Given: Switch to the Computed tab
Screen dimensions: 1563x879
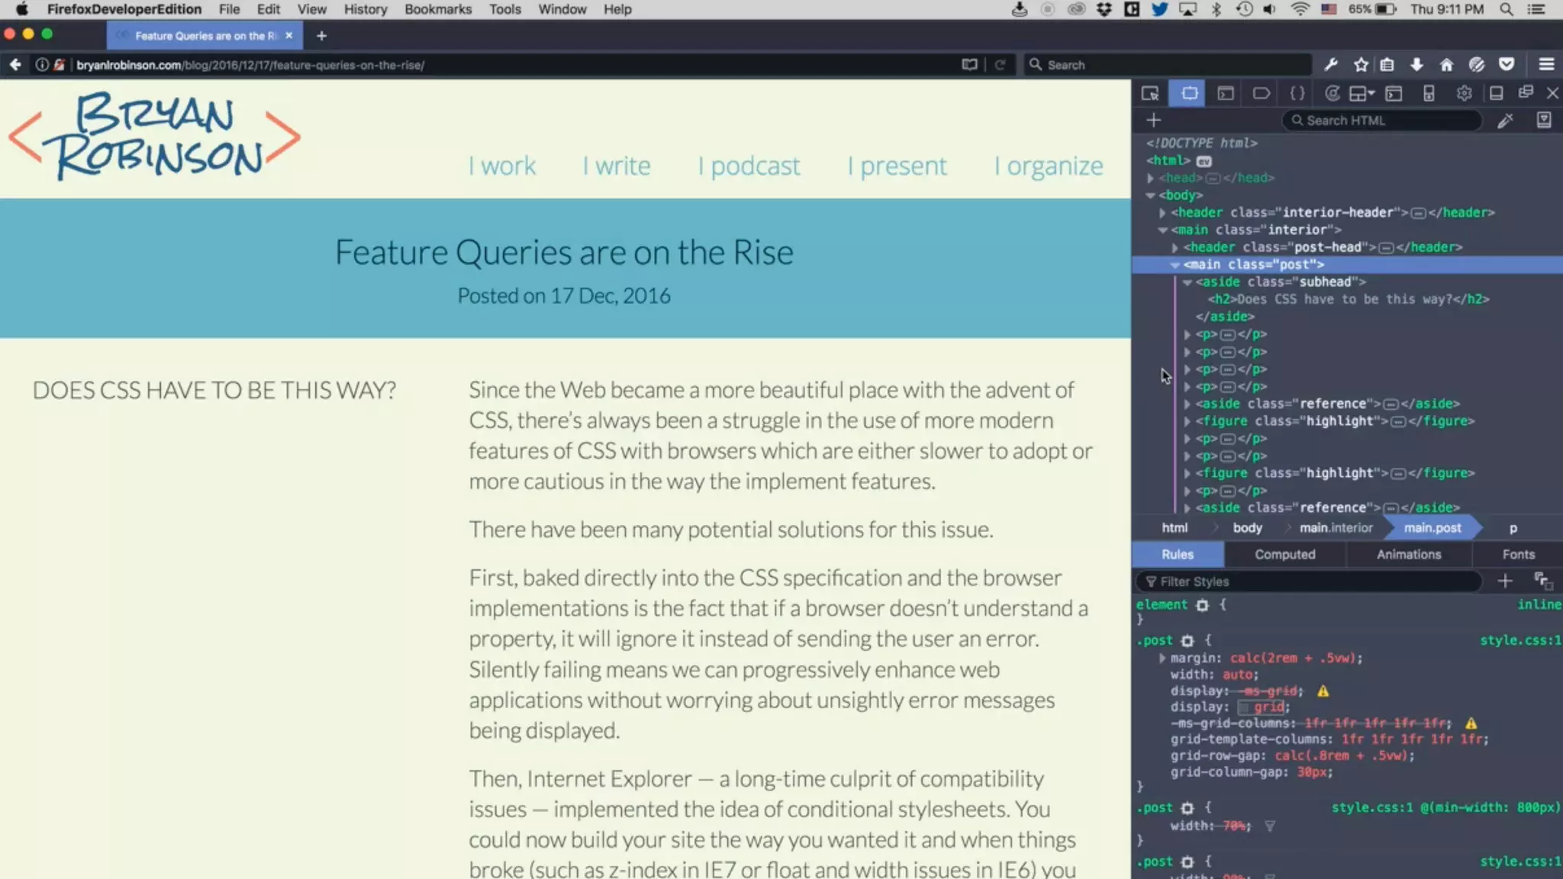Looking at the screenshot, I should [x=1284, y=555].
